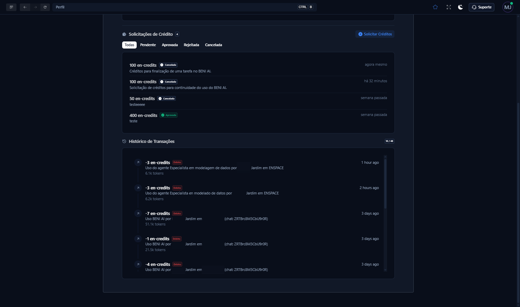
Task: Click the 10 / 48 transaction counter badge
Action: click(389, 141)
